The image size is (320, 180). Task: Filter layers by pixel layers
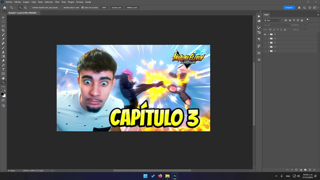[286, 20]
